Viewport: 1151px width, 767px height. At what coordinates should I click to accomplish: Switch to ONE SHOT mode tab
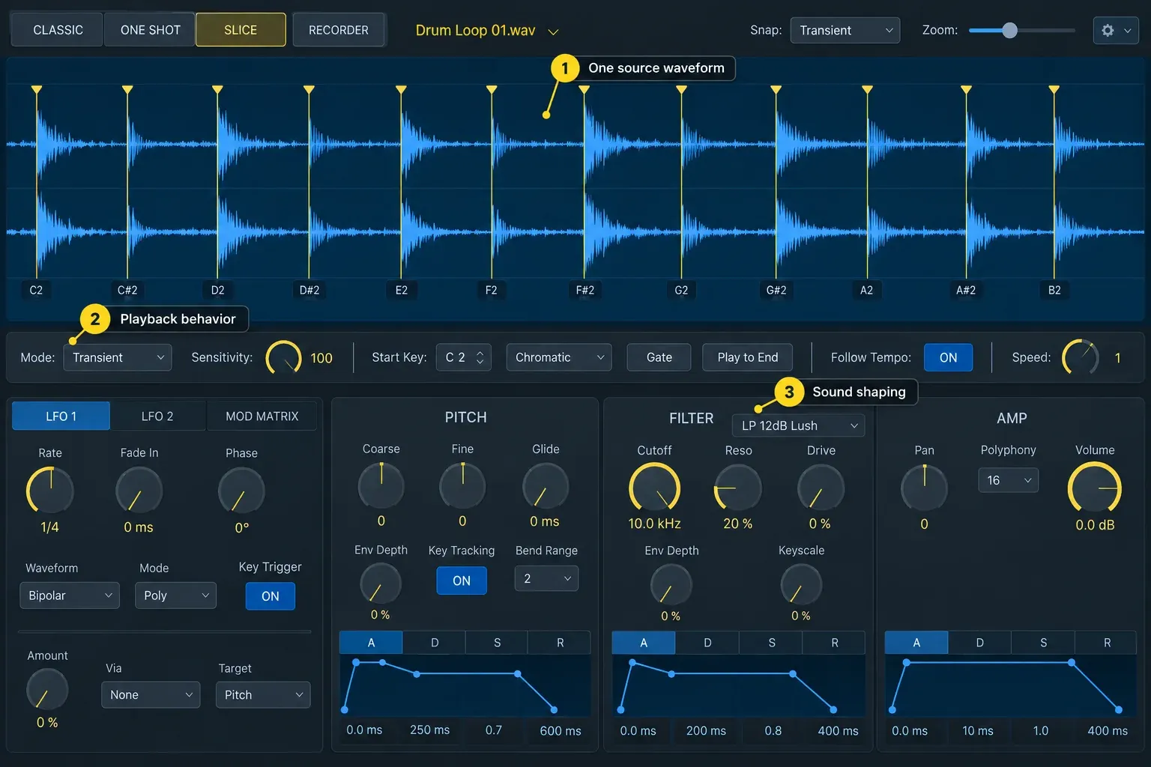pos(150,30)
